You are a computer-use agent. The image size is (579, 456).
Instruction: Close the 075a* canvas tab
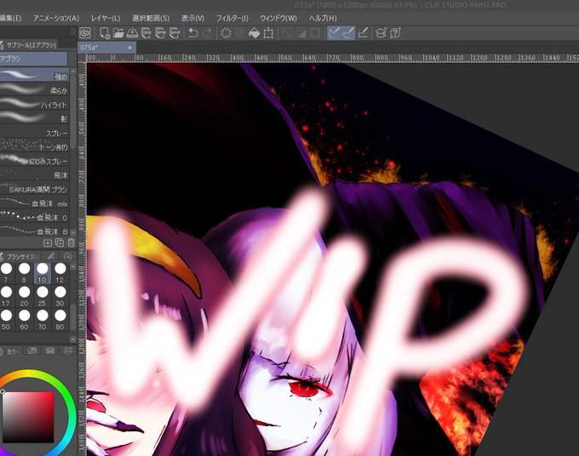(x=129, y=48)
